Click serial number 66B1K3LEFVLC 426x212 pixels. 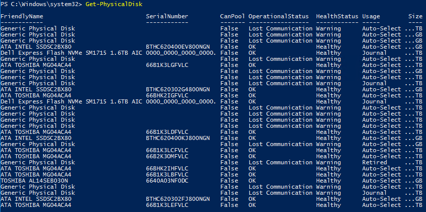pos(167,205)
